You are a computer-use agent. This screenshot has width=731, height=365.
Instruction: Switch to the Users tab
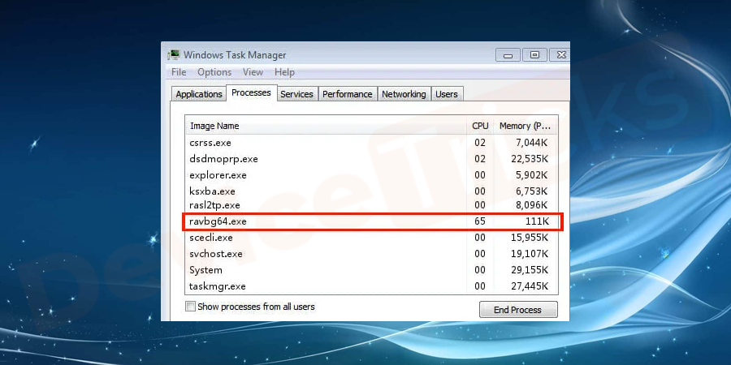[x=447, y=94]
